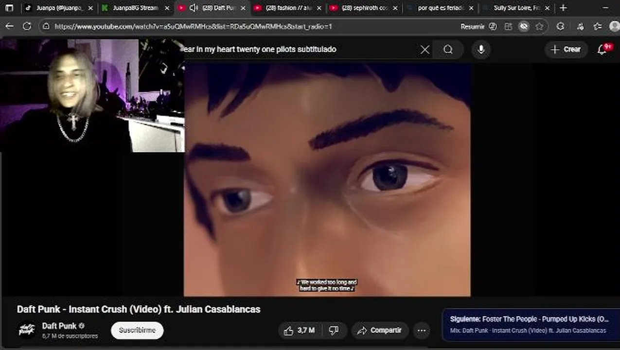
Task: Clear the YouTube search box text
Action: [x=425, y=49]
